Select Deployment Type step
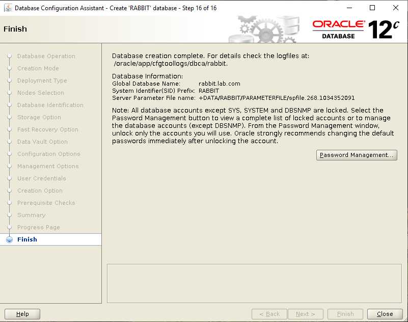 pyautogui.click(x=42, y=81)
